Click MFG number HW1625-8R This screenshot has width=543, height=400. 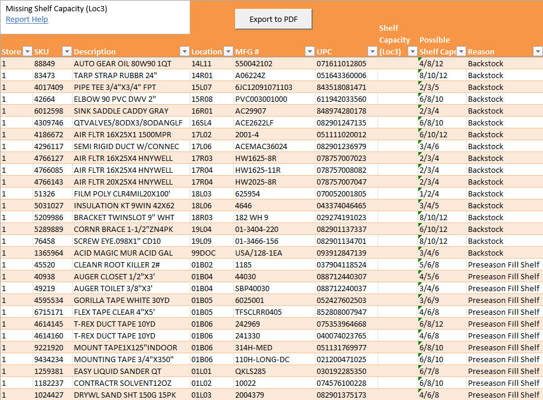pyautogui.click(x=256, y=158)
